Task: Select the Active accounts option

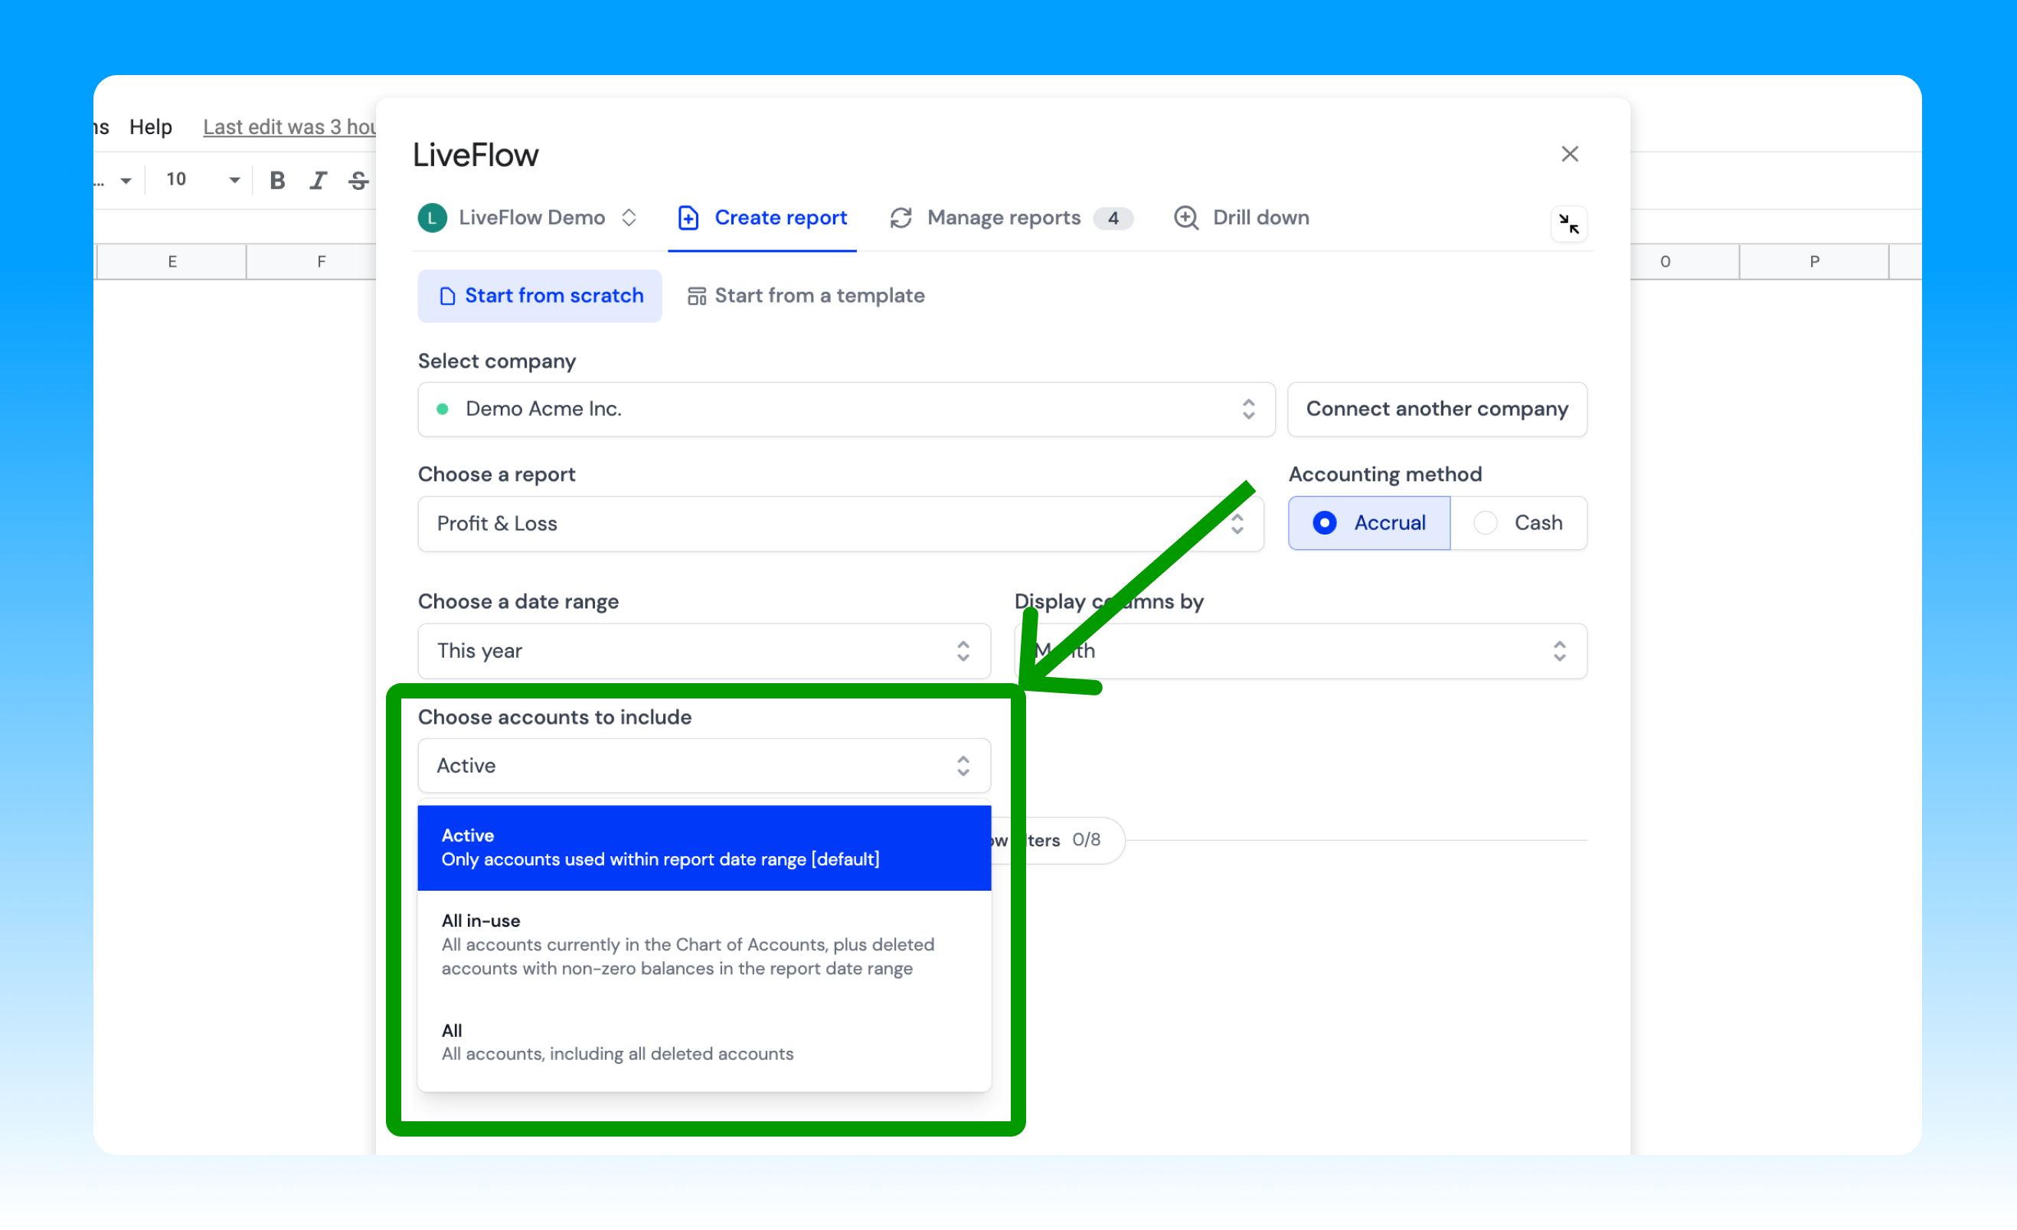Action: 704,848
